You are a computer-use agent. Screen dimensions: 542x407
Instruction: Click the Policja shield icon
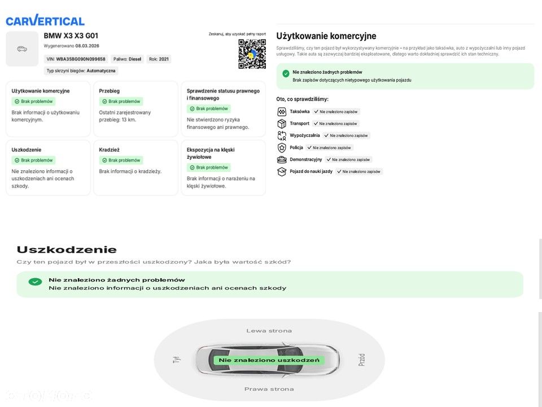coord(282,148)
